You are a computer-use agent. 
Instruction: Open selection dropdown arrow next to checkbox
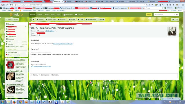click(34, 19)
